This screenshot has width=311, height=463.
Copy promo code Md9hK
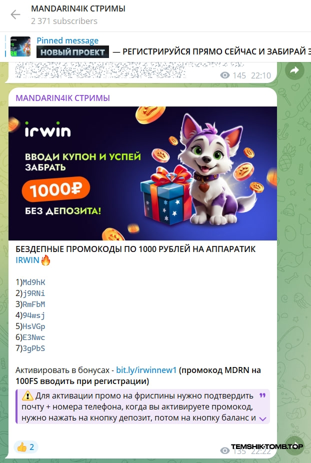34,282
